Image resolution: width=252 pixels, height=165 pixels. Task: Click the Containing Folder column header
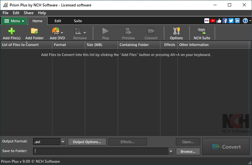point(139,45)
